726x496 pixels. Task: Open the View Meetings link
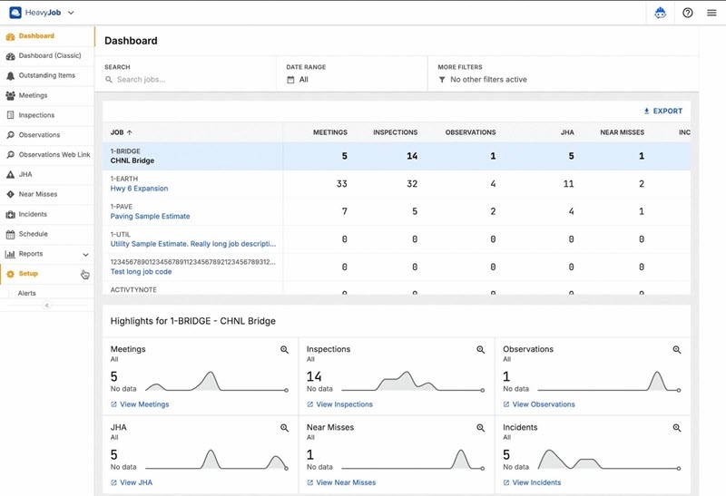[144, 404]
